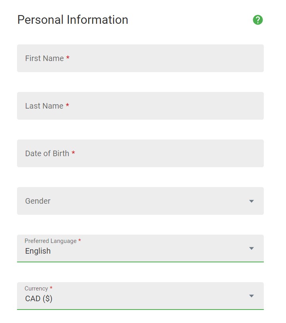The width and height of the screenshot is (286, 323).
Task: Click the Gender dropdown arrow
Action: pos(251,201)
